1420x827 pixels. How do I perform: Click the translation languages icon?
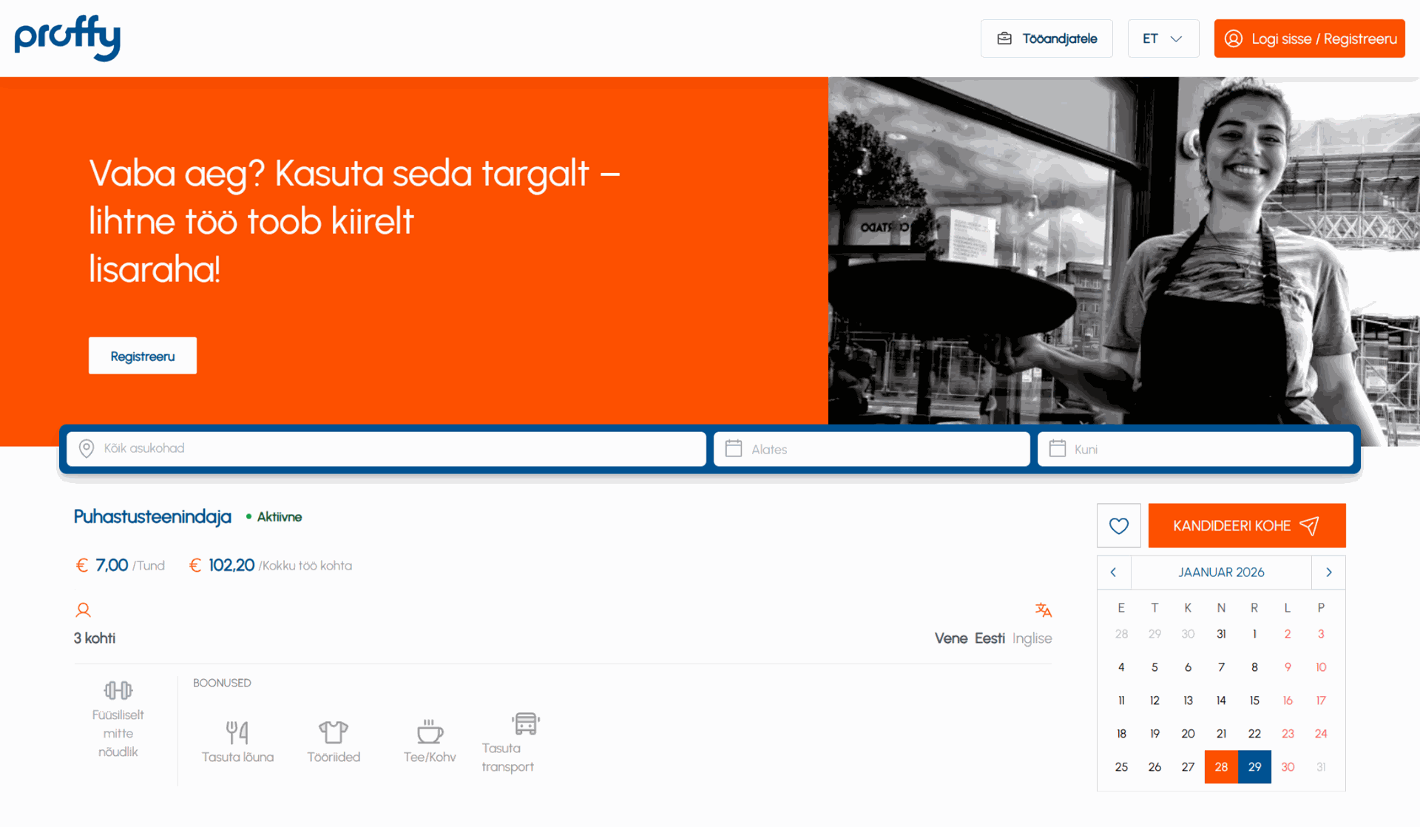click(1043, 610)
